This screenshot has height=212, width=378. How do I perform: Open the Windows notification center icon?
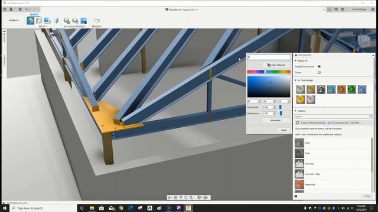(x=372, y=208)
